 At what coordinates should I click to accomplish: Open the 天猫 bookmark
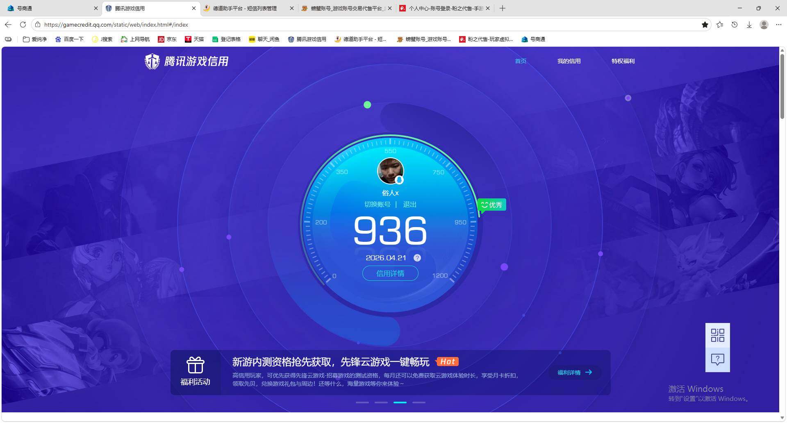(x=194, y=39)
